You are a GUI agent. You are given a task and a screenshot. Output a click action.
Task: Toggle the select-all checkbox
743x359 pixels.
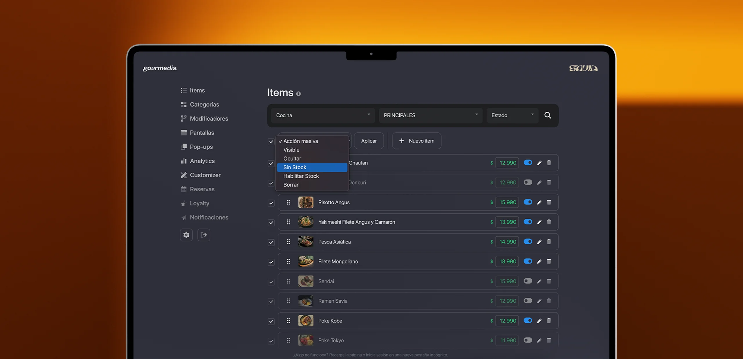tap(271, 141)
